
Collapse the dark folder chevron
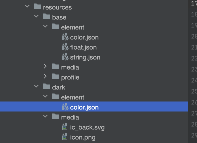click(36, 86)
